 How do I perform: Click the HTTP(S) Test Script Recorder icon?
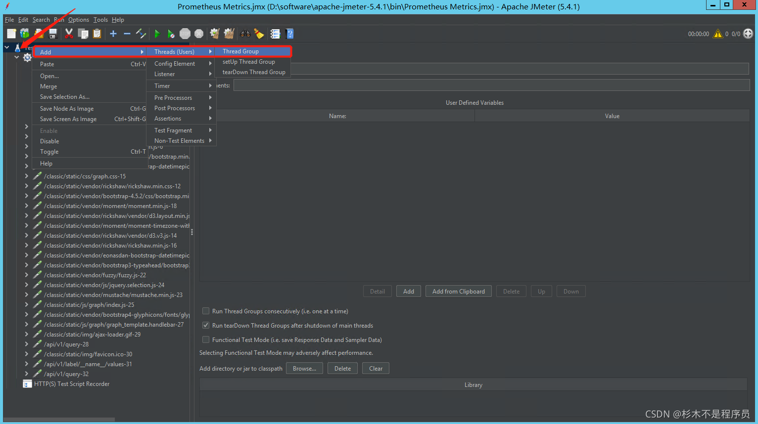point(27,384)
